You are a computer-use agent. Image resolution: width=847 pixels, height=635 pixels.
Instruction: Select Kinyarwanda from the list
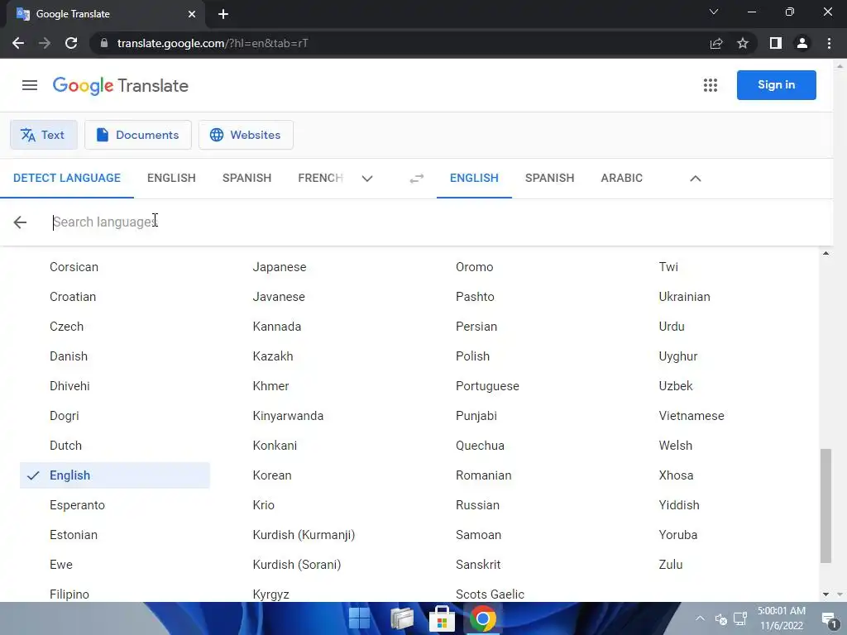tap(288, 416)
